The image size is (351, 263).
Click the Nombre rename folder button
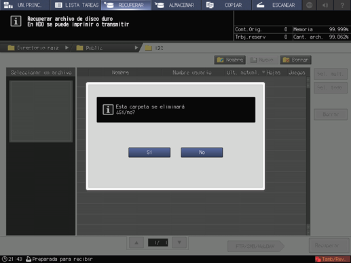(x=229, y=60)
